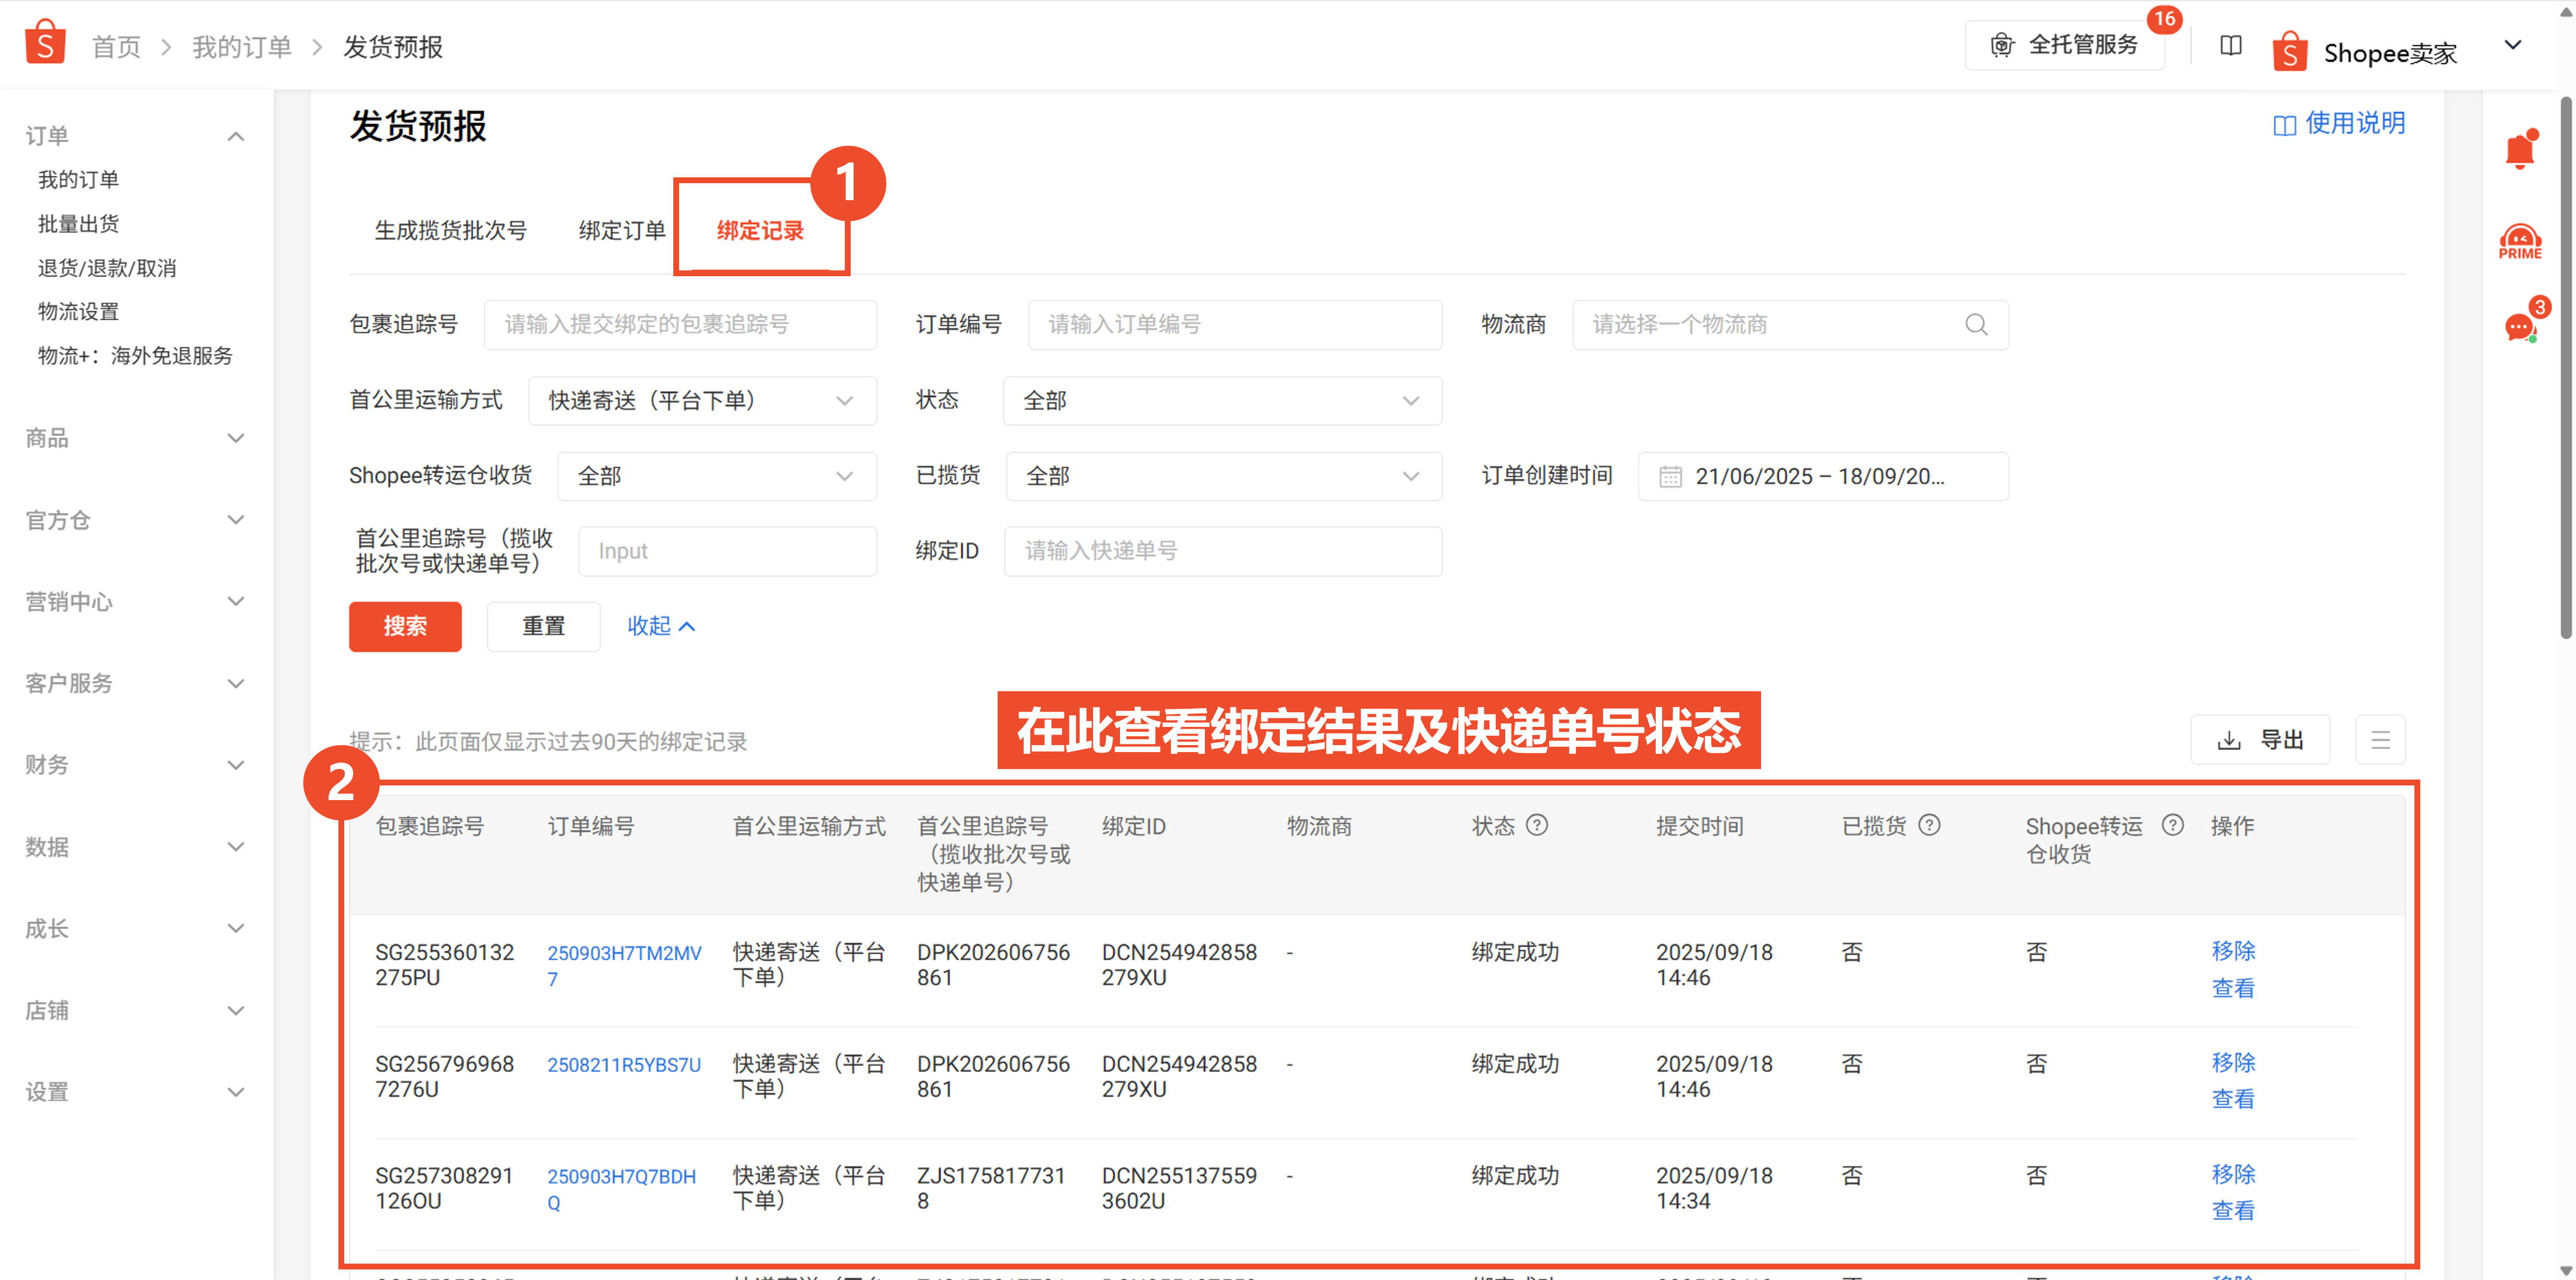
Task: Switch to 绑定订单 tab
Action: (621, 231)
